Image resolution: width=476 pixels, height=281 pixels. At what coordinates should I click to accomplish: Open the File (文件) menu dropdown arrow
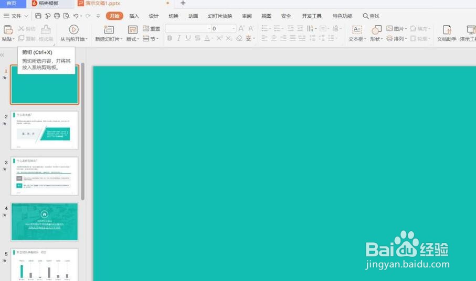tap(26, 16)
